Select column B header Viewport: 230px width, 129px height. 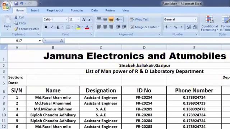(x=53, y=48)
